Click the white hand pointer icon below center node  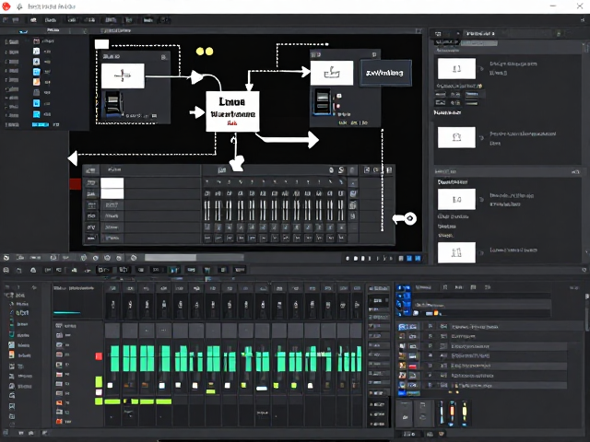click(237, 163)
